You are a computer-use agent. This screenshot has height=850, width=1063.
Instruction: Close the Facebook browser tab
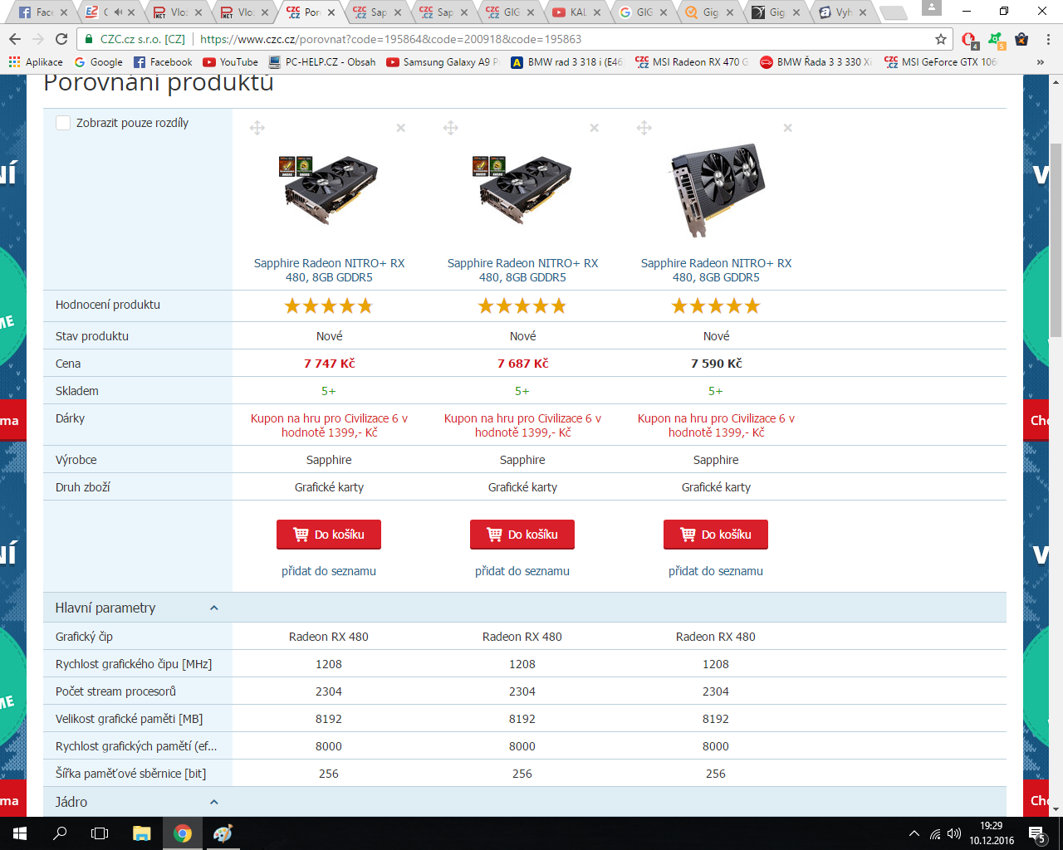(64, 12)
